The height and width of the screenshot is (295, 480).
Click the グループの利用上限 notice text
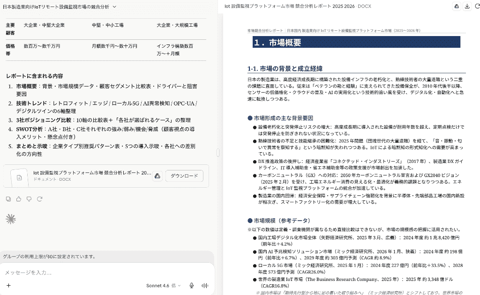(x=49, y=257)
